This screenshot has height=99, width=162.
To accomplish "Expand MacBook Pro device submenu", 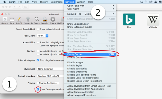I will pos(90,14).
